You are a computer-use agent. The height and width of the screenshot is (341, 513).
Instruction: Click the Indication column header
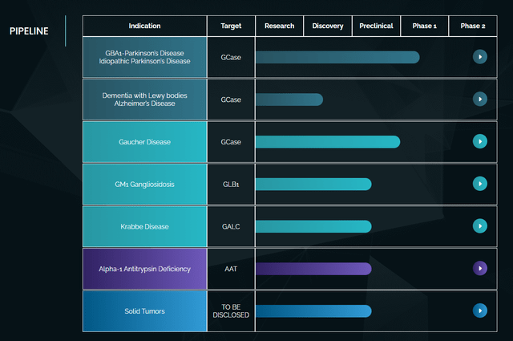pos(144,26)
